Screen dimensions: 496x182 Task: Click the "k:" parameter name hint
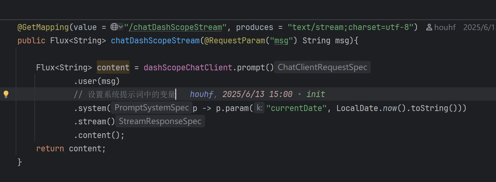click(x=259, y=108)
